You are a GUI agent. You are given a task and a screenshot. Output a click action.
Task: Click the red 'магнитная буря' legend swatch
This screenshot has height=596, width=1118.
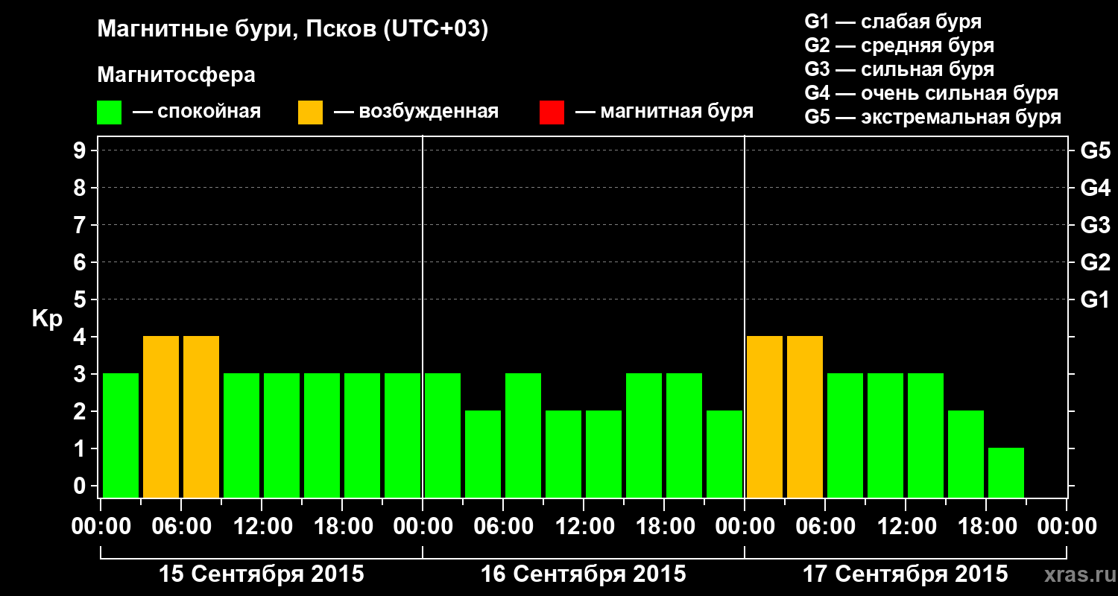tap(552, 112)
